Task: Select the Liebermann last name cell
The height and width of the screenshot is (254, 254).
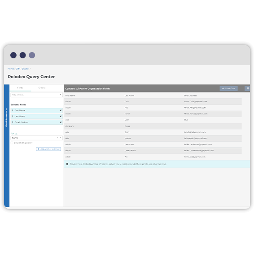Action: click(130, 150)
